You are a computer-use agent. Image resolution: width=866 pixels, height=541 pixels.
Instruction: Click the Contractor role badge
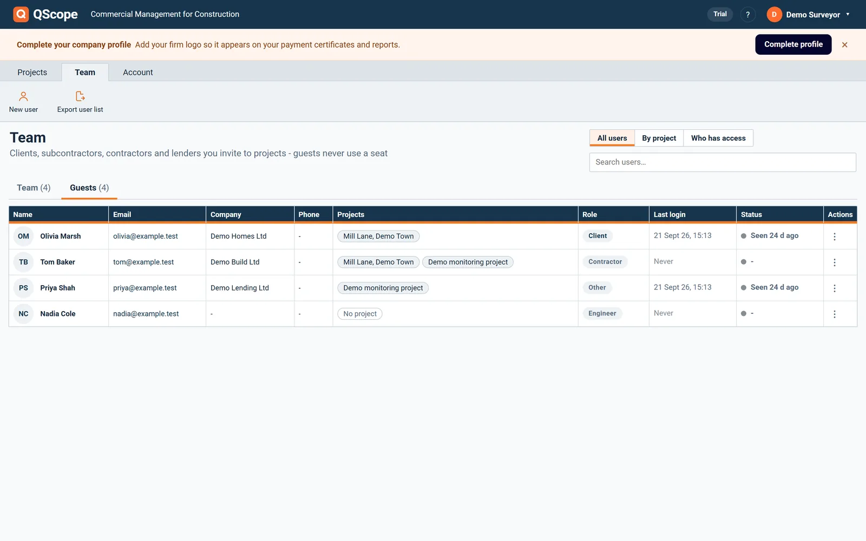click(x=605, y=262)
